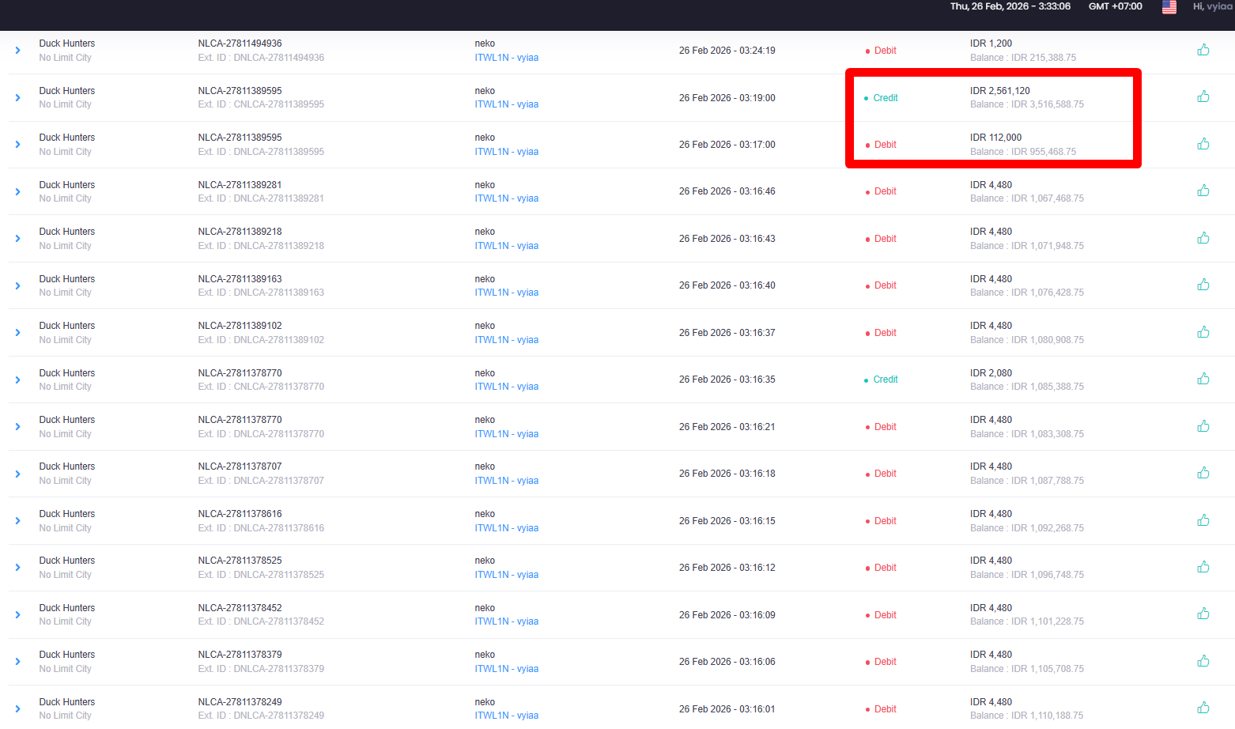Expand the NLCA-27811389218 transaction row
1235x729 pixels.
pyautogui.click(x=17, y=239)
